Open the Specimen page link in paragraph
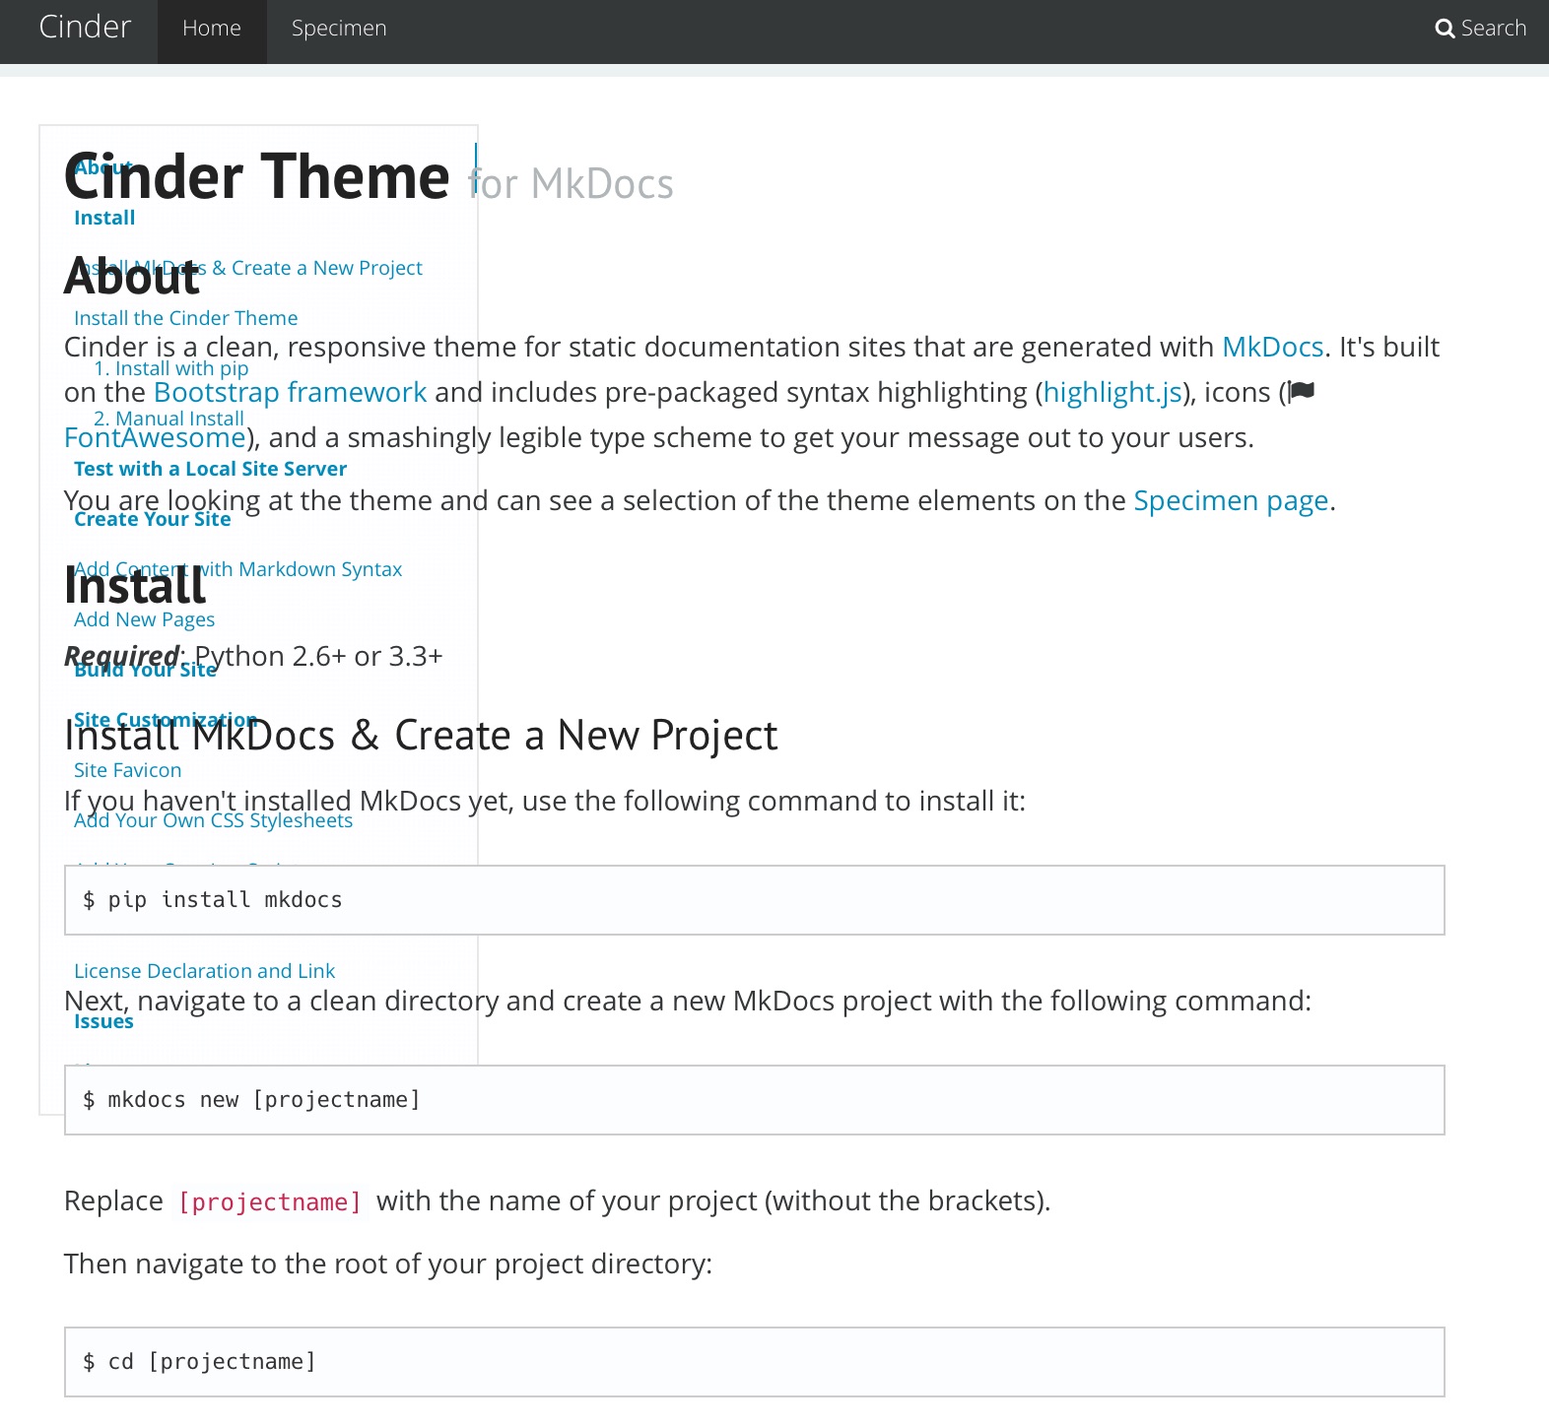This screenshot has height=1426, width=1549. tap(1231, 500)
